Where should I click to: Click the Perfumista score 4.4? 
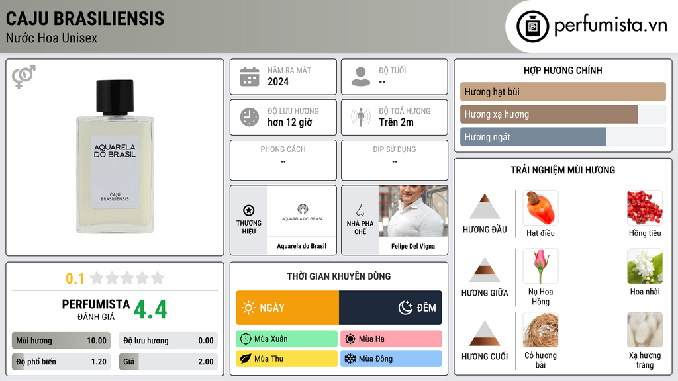coord(150,310)
